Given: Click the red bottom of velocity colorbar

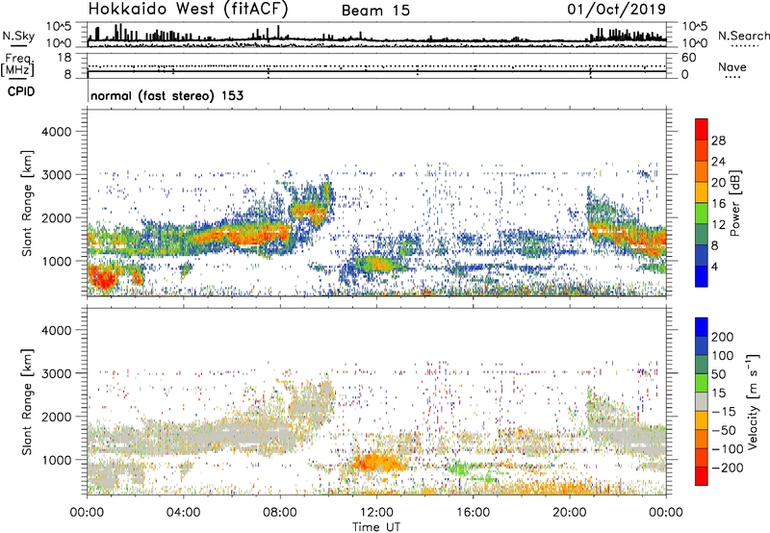Looking at the screenshot, I should coord(702,476).
